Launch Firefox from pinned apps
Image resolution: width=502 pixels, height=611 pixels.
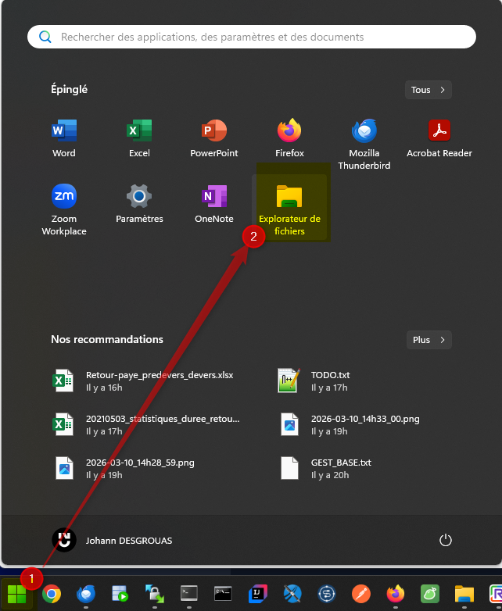pos(289,138)
